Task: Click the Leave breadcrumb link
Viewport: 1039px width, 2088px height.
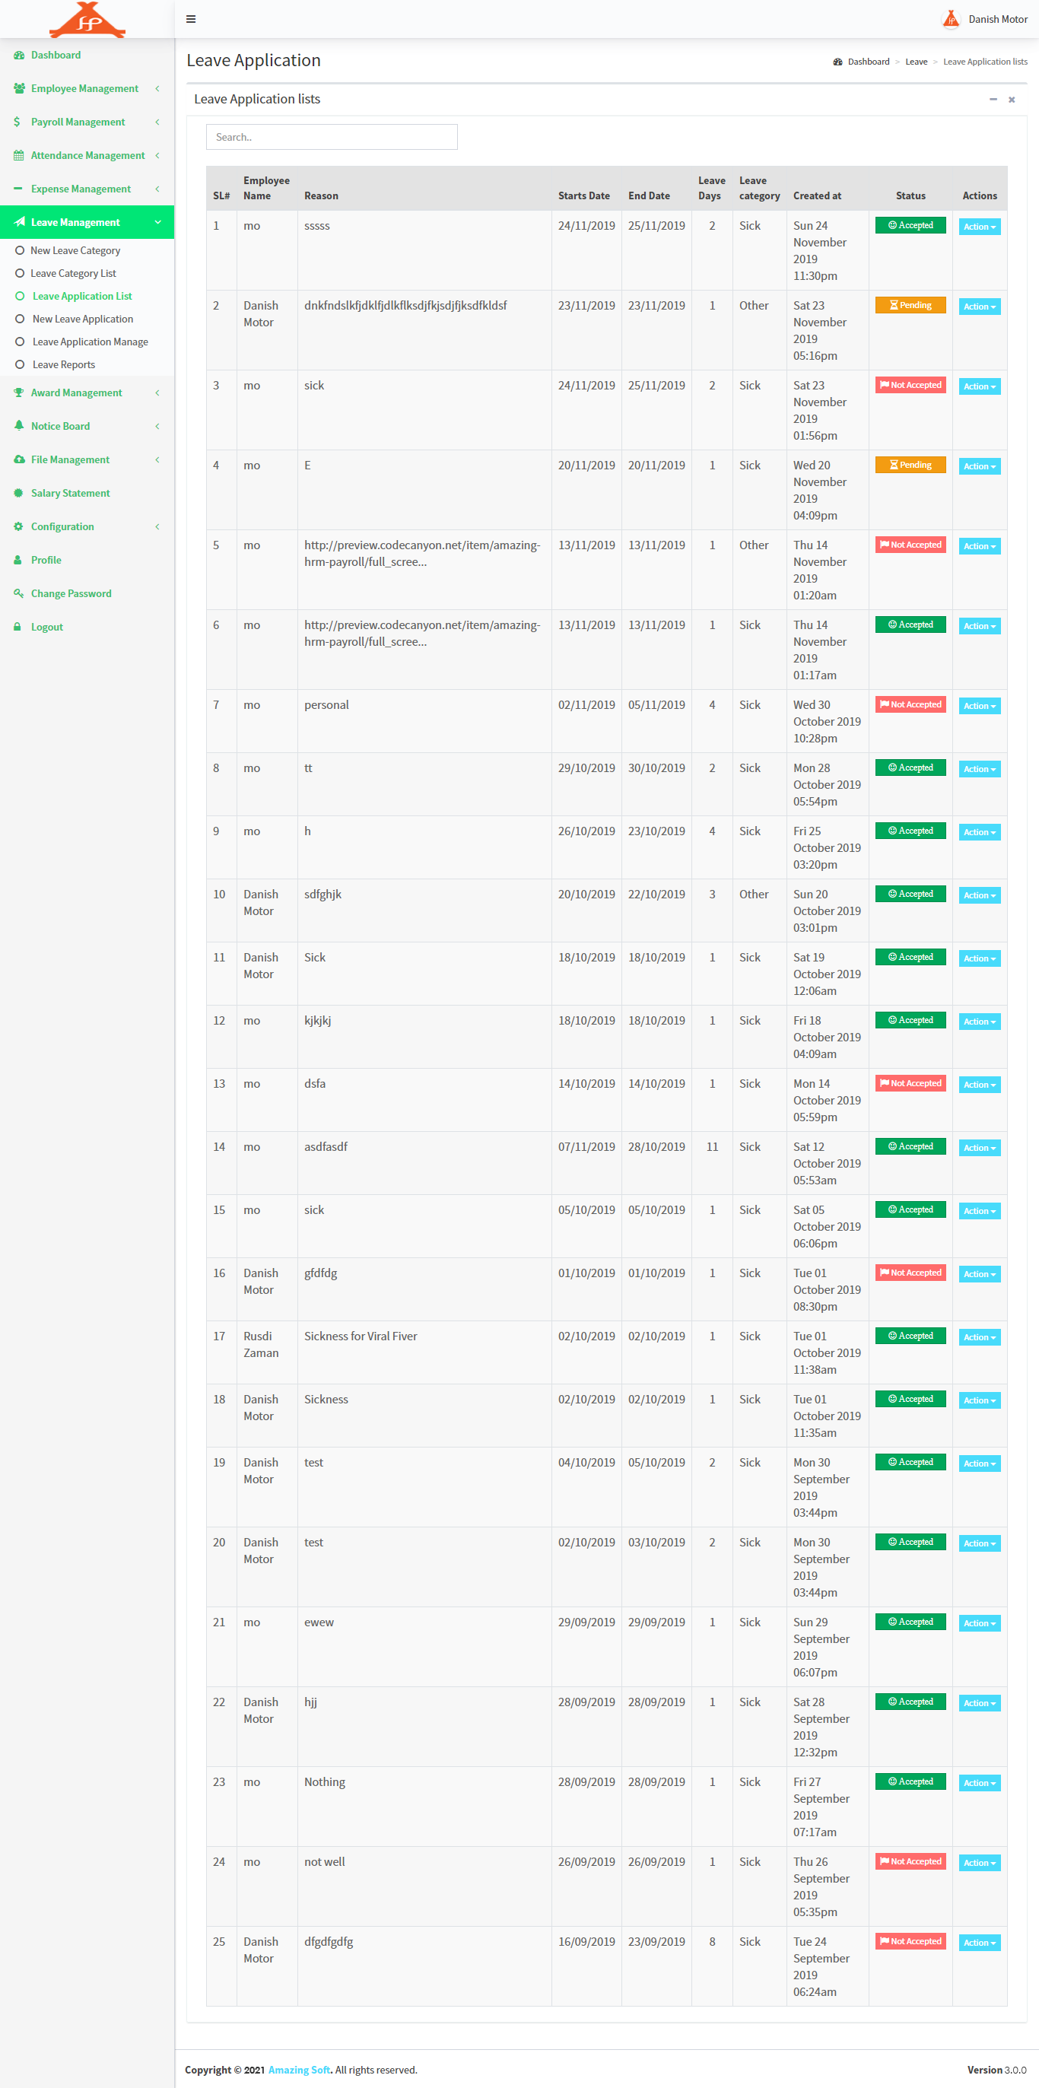Action: [916, 62]
